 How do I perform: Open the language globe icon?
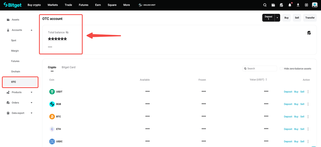[x=306, y=5]
